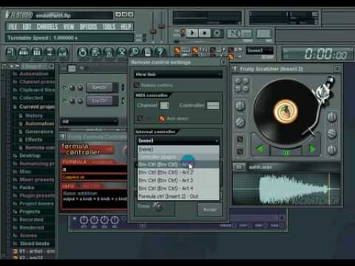Toggle Auto detect in MIDI controller section
The image size is (355, 266).
click(162, 118)
